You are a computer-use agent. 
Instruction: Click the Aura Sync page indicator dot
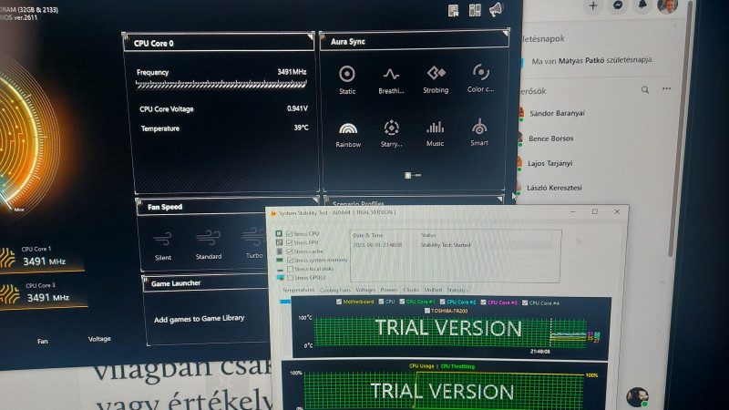pyautogui.click(x=407, y=175)
